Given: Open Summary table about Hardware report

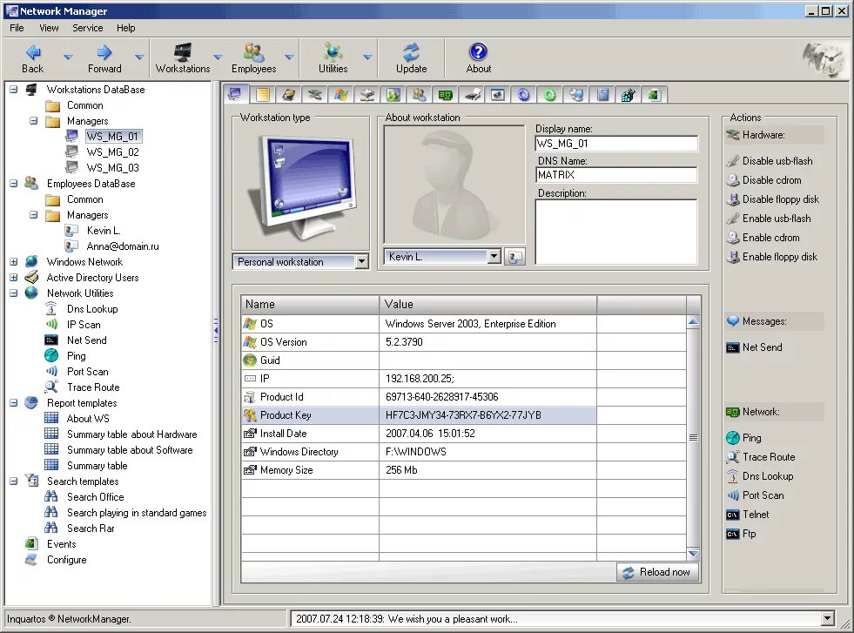Looking at the screenshot, I should [131, 434].
